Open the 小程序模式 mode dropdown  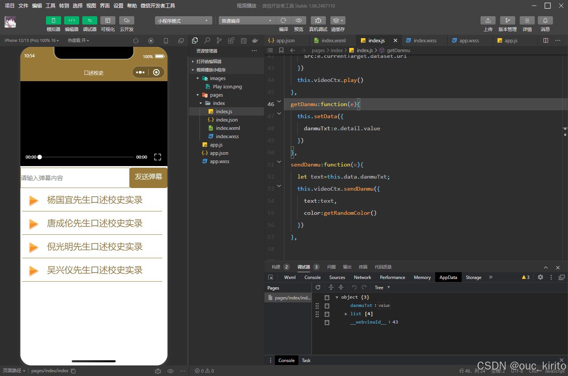183,21
